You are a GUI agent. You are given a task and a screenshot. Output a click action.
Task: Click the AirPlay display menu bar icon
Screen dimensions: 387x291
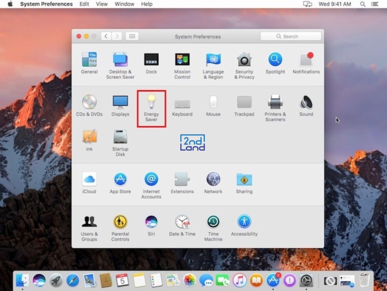307,4
